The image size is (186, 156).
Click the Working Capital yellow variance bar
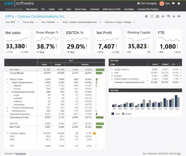point(95,133)
